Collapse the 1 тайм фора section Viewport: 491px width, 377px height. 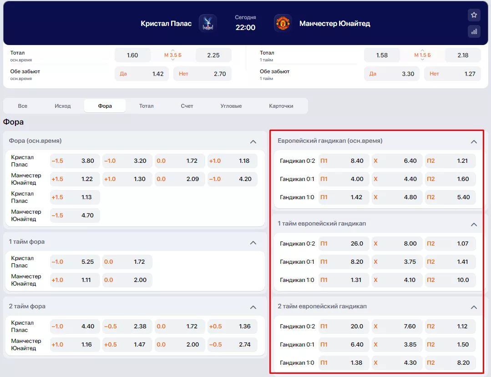[253, 242]
